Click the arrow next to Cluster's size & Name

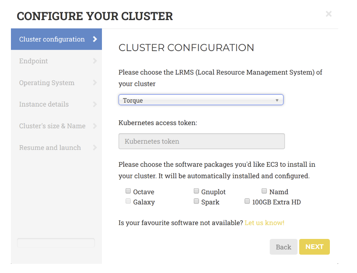coord(95,126)
